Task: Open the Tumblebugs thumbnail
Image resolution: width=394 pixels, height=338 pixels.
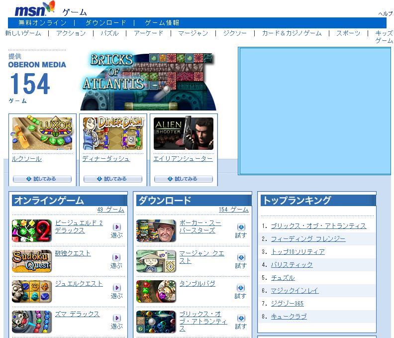Action: pos(156,292)
